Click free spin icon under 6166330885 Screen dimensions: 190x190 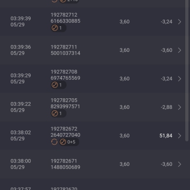(x=55, y=28)
